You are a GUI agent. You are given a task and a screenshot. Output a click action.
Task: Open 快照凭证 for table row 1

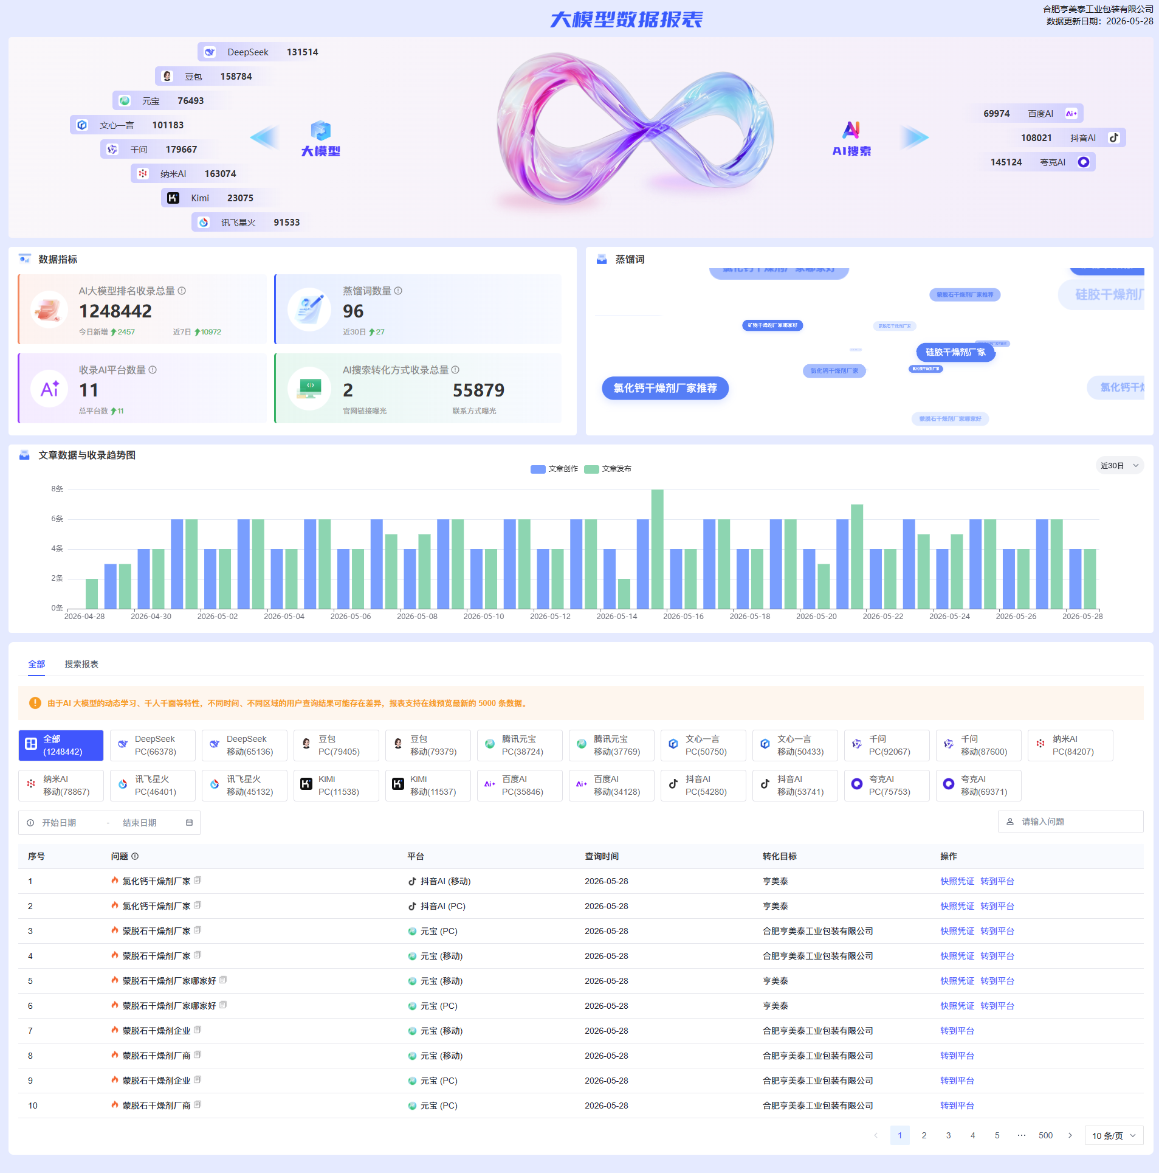[x=957, y=882]
